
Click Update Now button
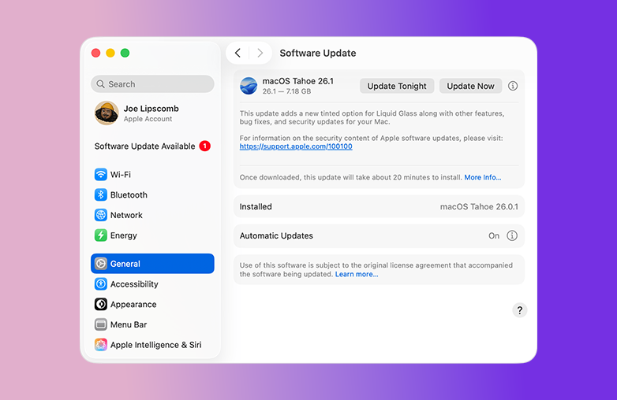pyautogui.click(x=470, y=86)
